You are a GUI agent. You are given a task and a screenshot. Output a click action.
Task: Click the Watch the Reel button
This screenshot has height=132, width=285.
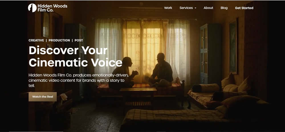[43, 97]
